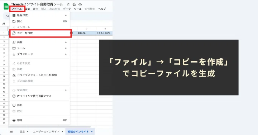Open the データ menu
The height and width of the screenshot is (135, 258).
67,9
